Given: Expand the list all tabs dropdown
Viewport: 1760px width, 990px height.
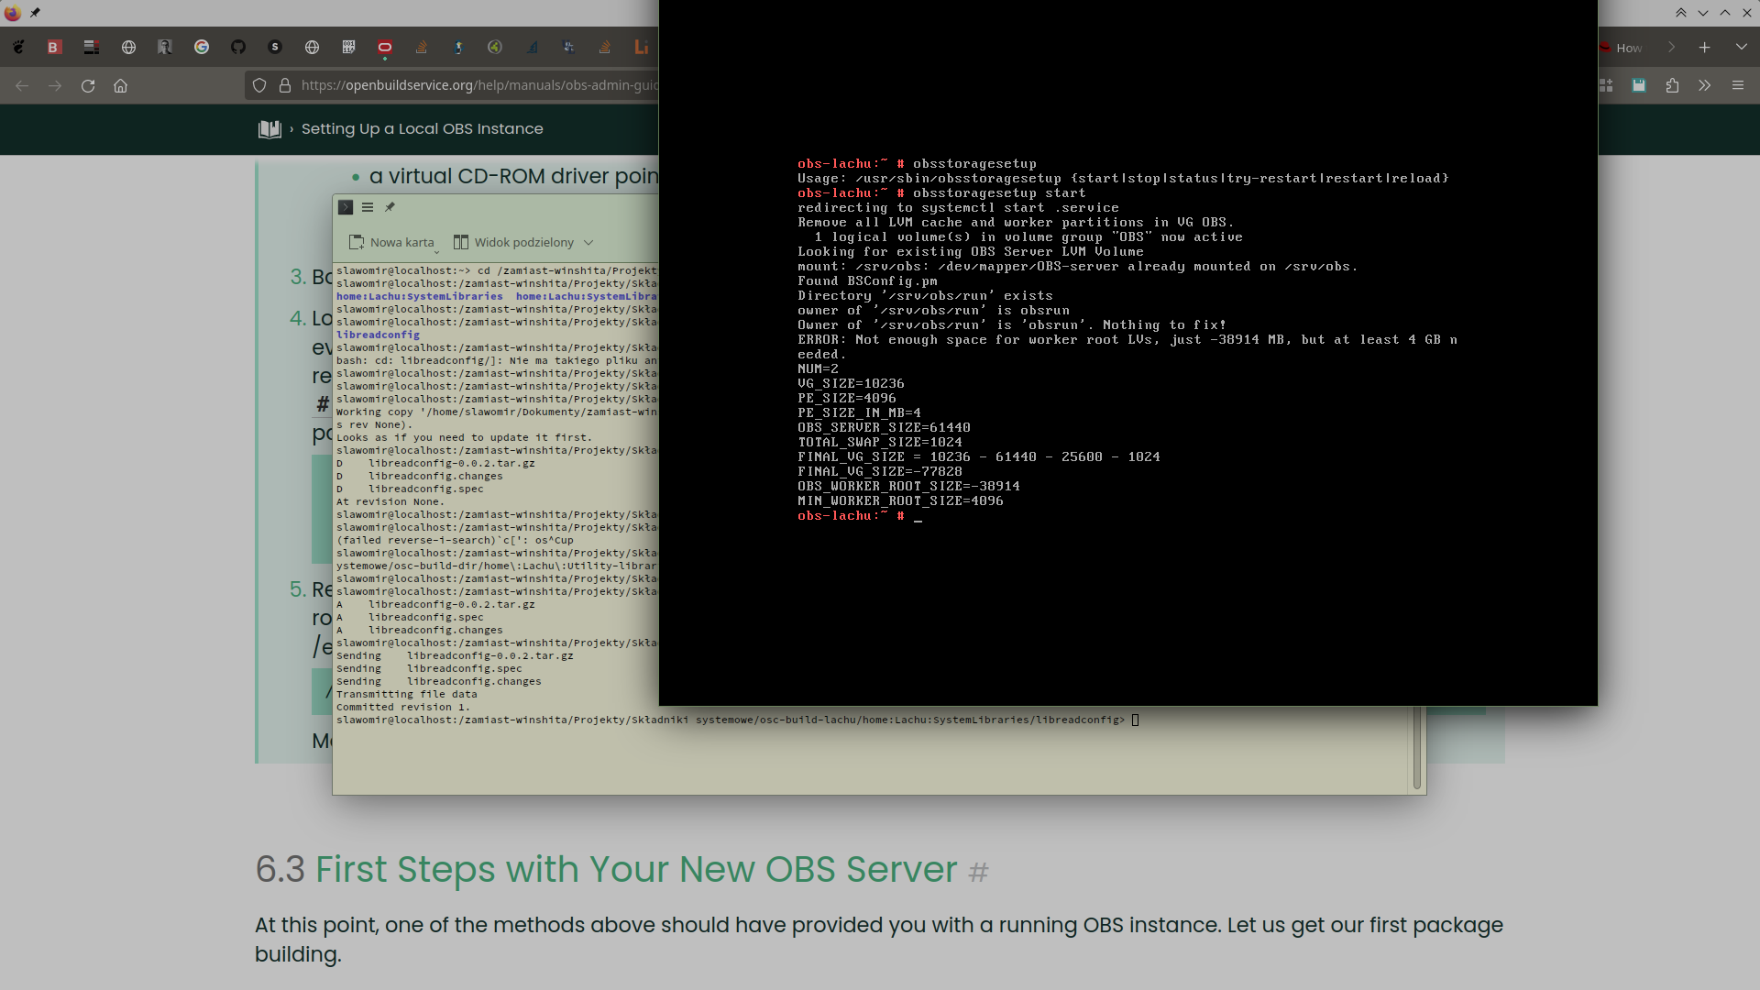Looking at the screenshot, I should click(1741, 47).
